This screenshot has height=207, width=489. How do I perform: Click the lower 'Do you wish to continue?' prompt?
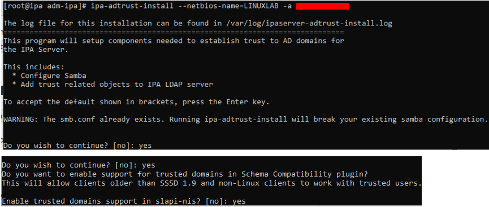[78, 165]
